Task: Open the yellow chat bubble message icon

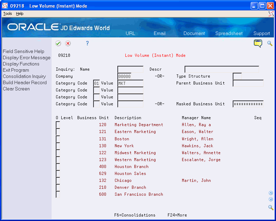Action: pos(258,43)
